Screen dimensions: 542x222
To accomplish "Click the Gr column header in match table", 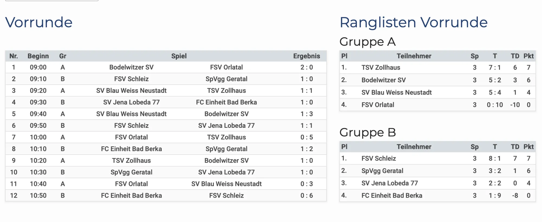I will tap(63, 56).
